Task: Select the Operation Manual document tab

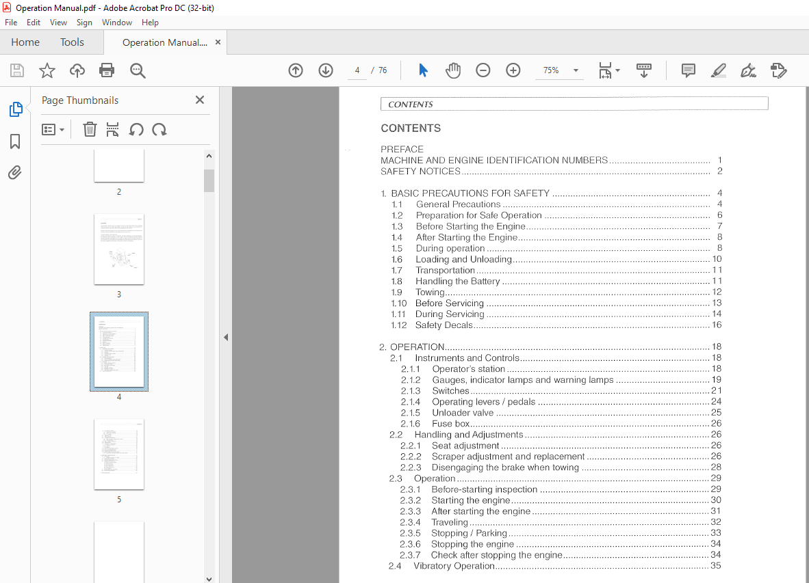Action: [164, 43]
